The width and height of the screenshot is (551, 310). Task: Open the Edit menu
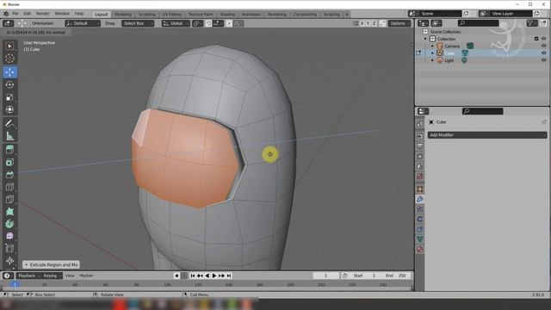27,14
